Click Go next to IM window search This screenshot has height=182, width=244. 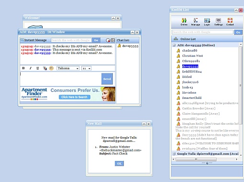point(96,40)
